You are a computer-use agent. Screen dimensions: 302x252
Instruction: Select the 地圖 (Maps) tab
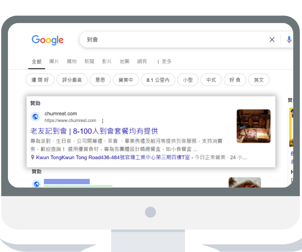[x=125, y=61]
